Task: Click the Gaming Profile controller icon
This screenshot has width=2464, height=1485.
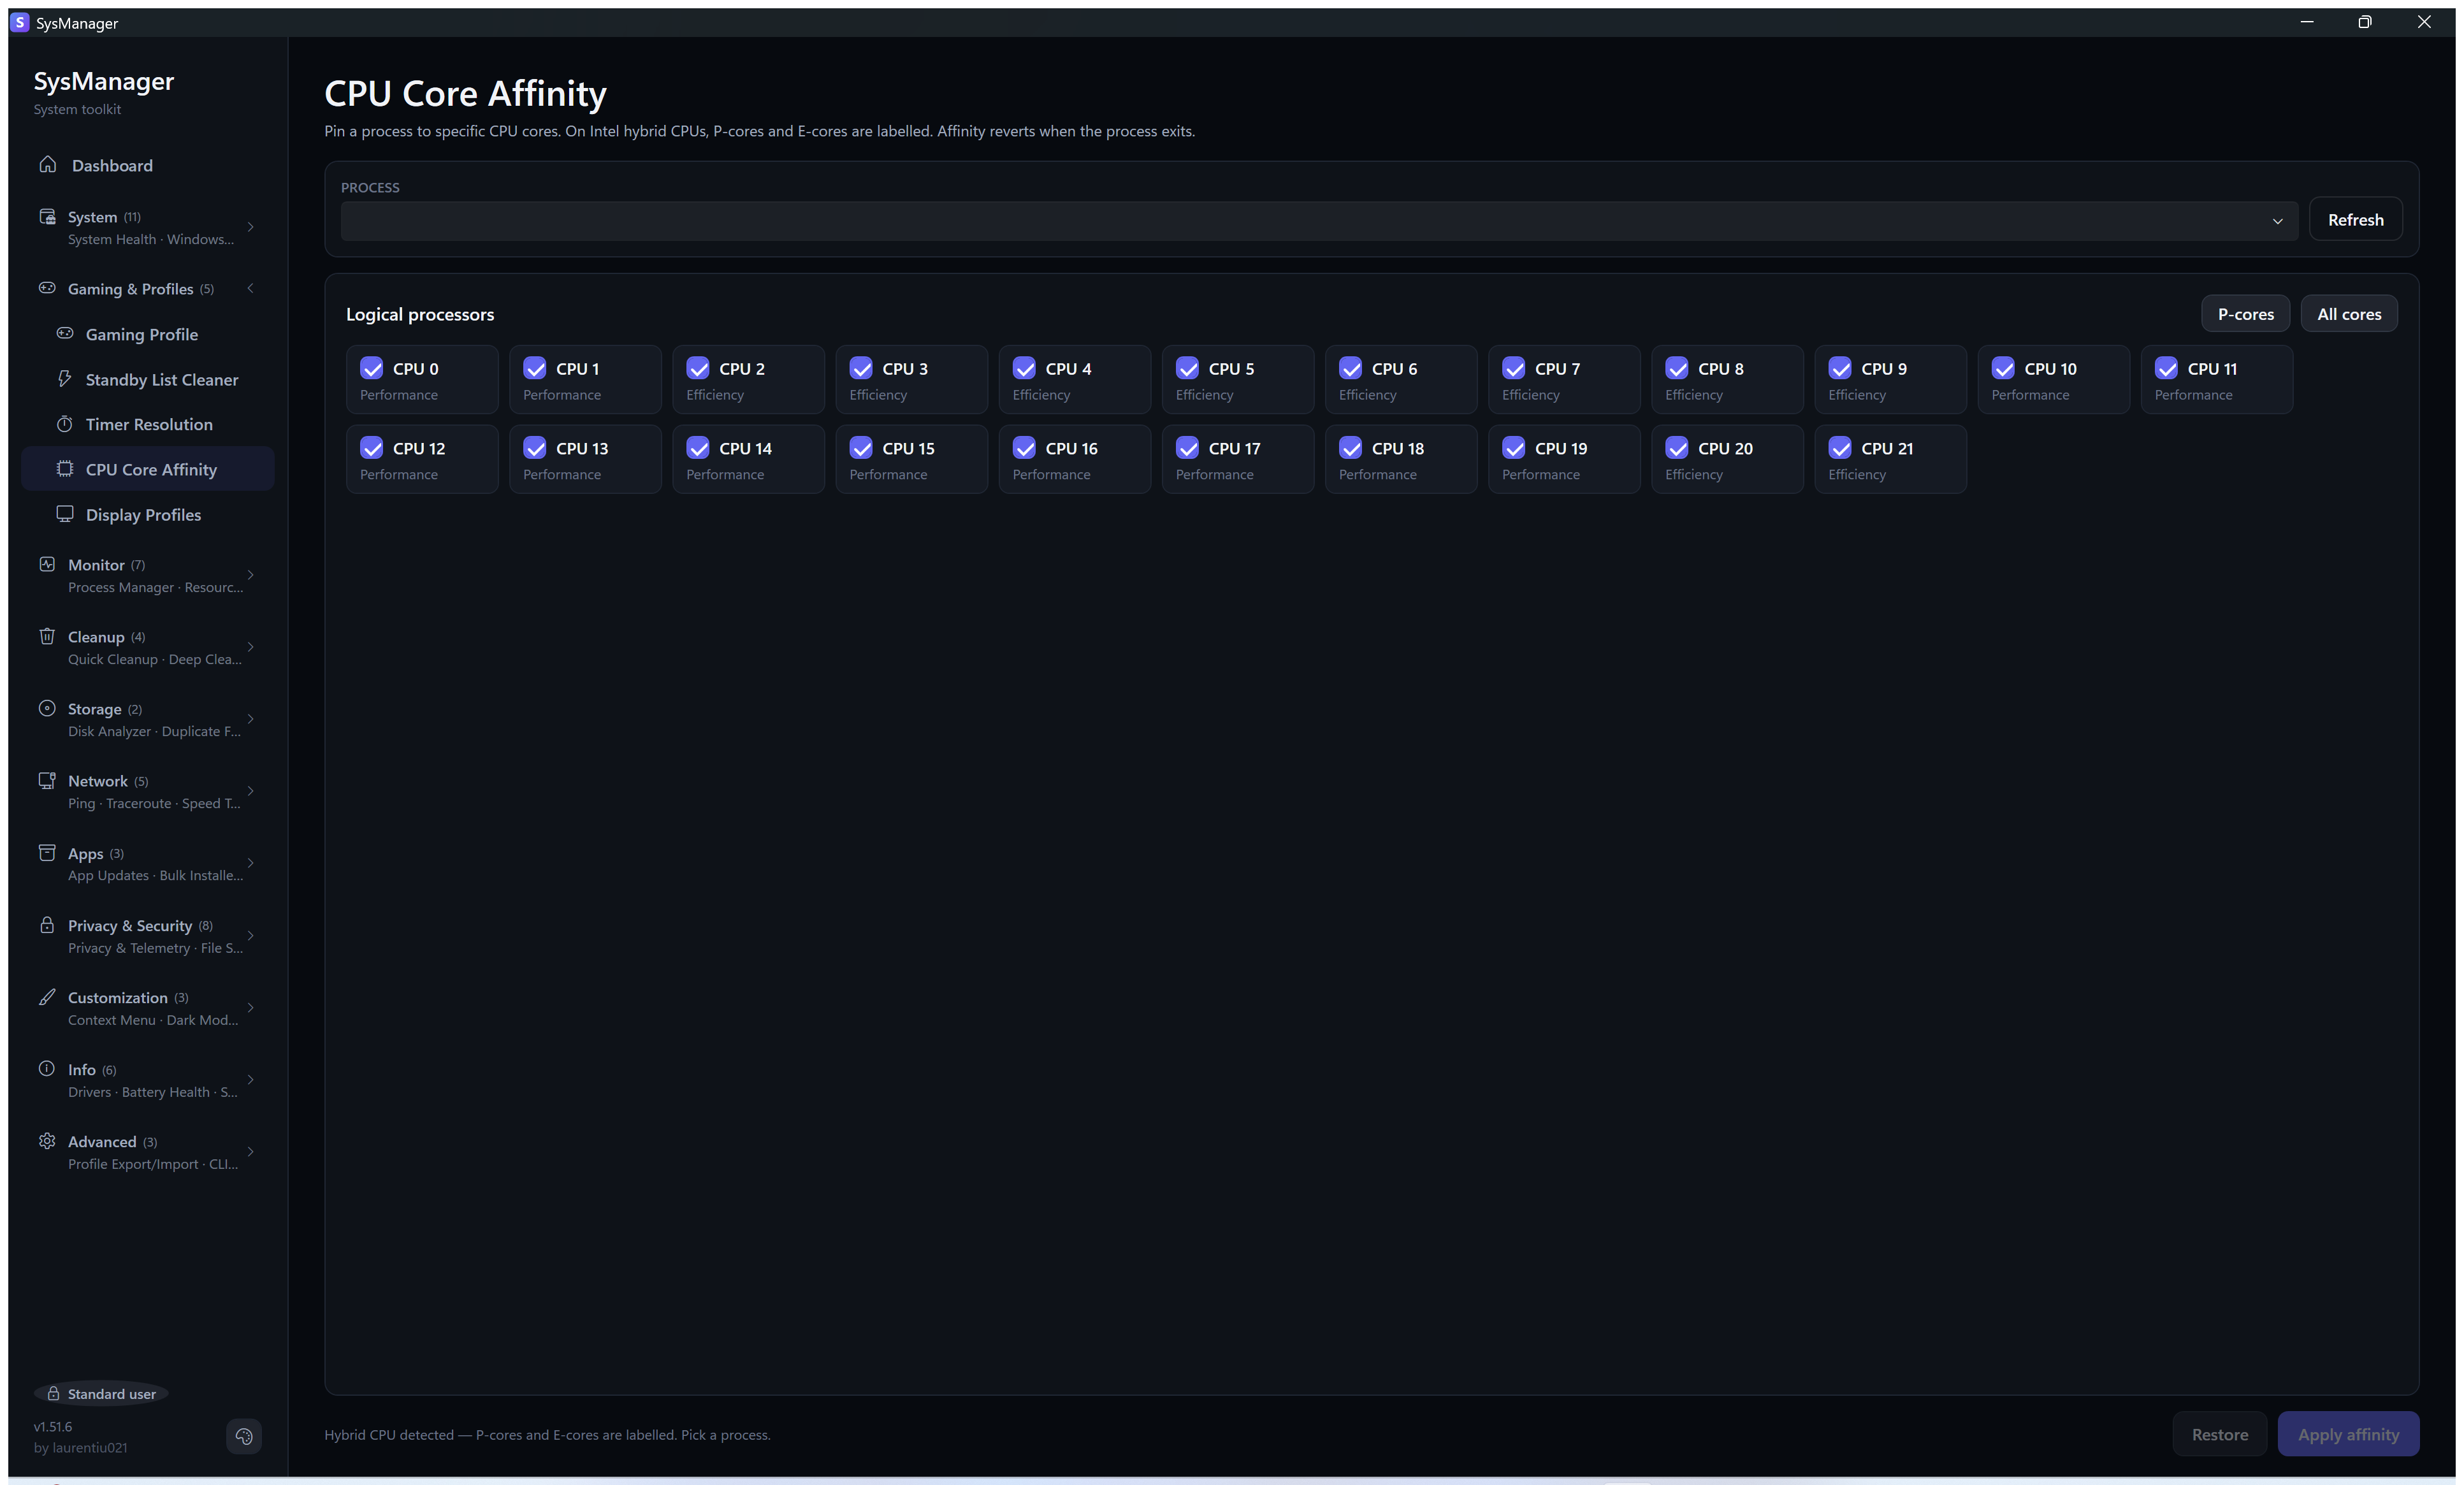Action: tap(65, 334)
